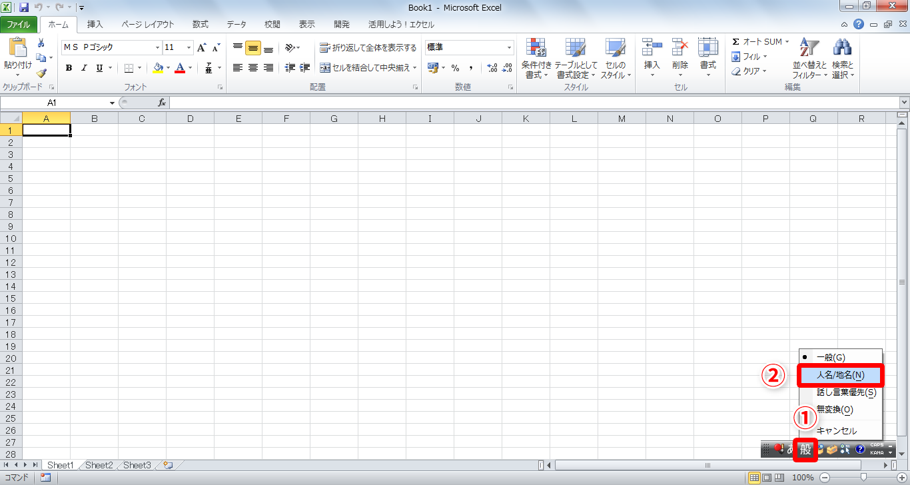Click the Save icon in quick access toolbar
The image size is (910, 485).
(x=24, y=7)
